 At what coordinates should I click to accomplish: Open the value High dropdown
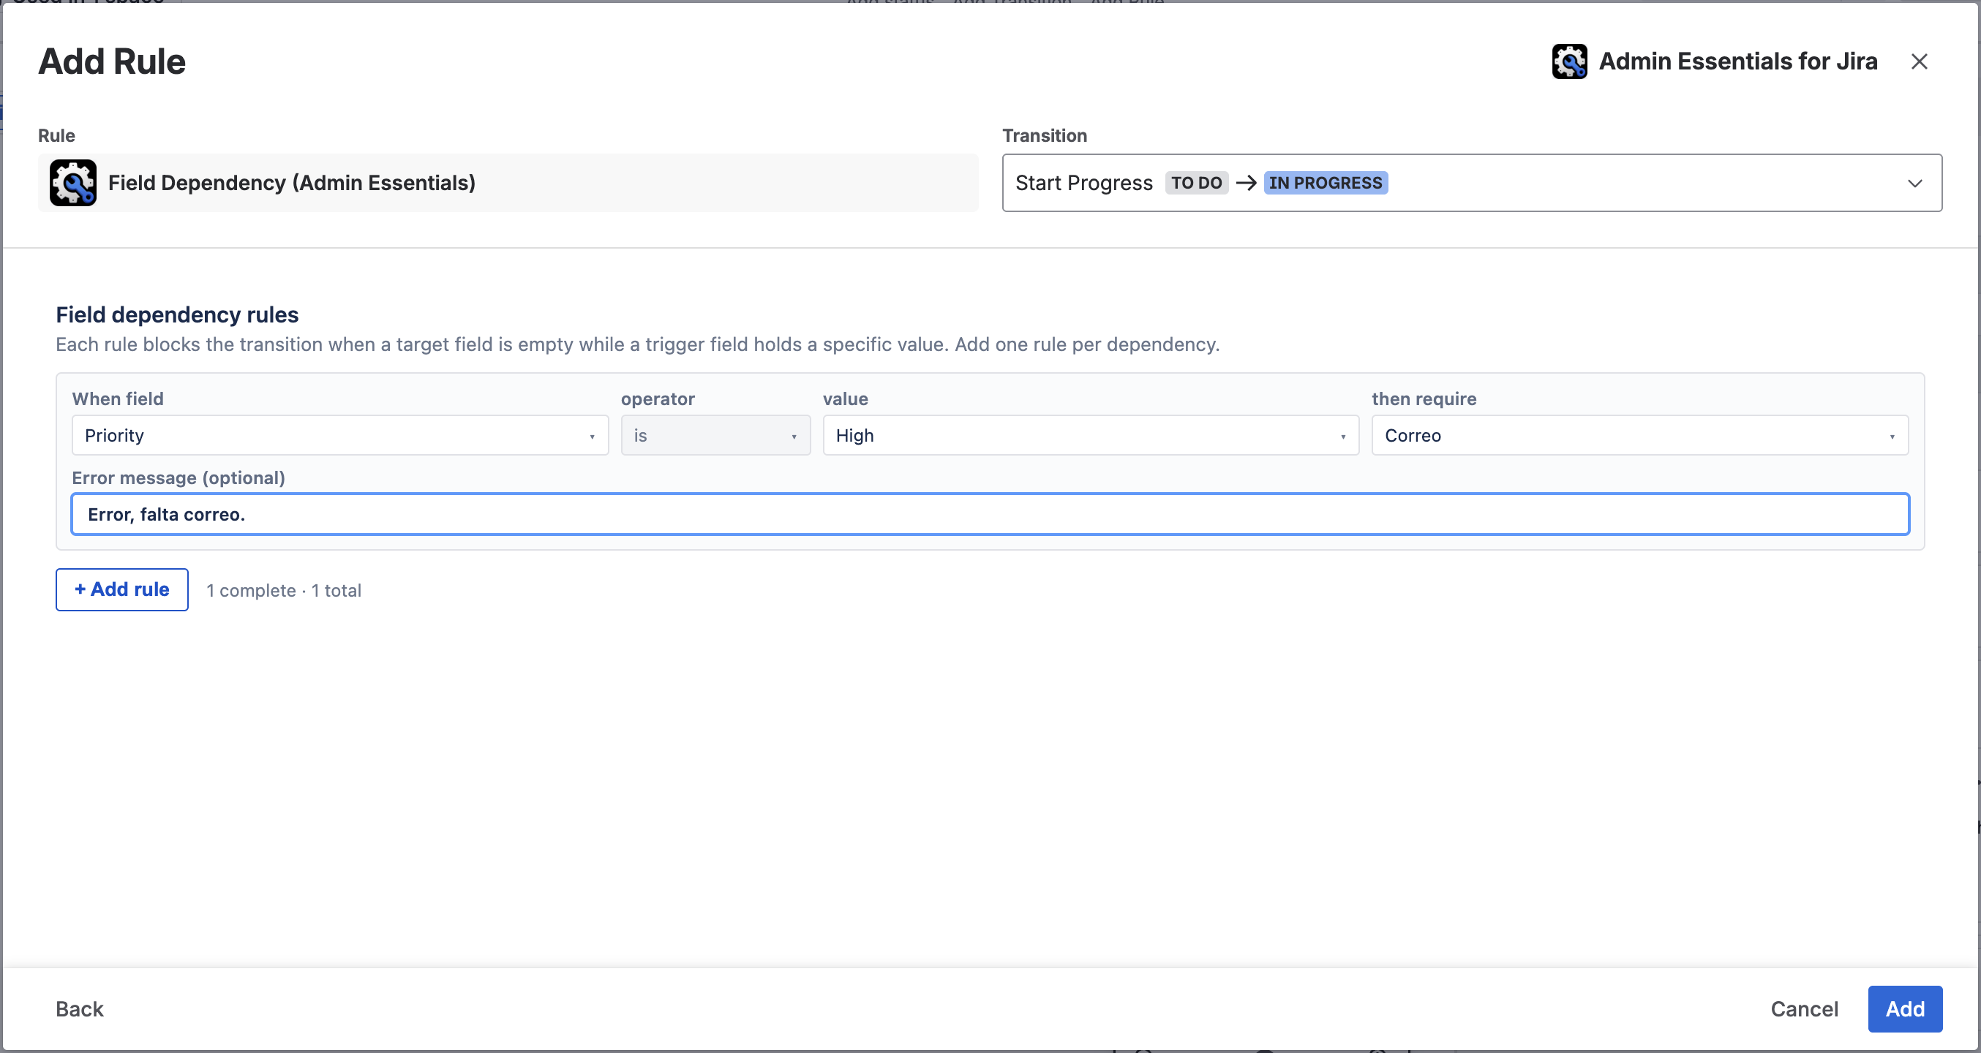[x=1091, y=435]
